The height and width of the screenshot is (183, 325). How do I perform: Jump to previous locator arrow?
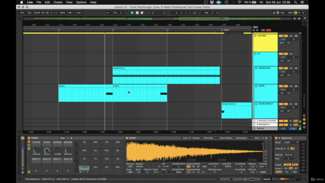[254, 30]
